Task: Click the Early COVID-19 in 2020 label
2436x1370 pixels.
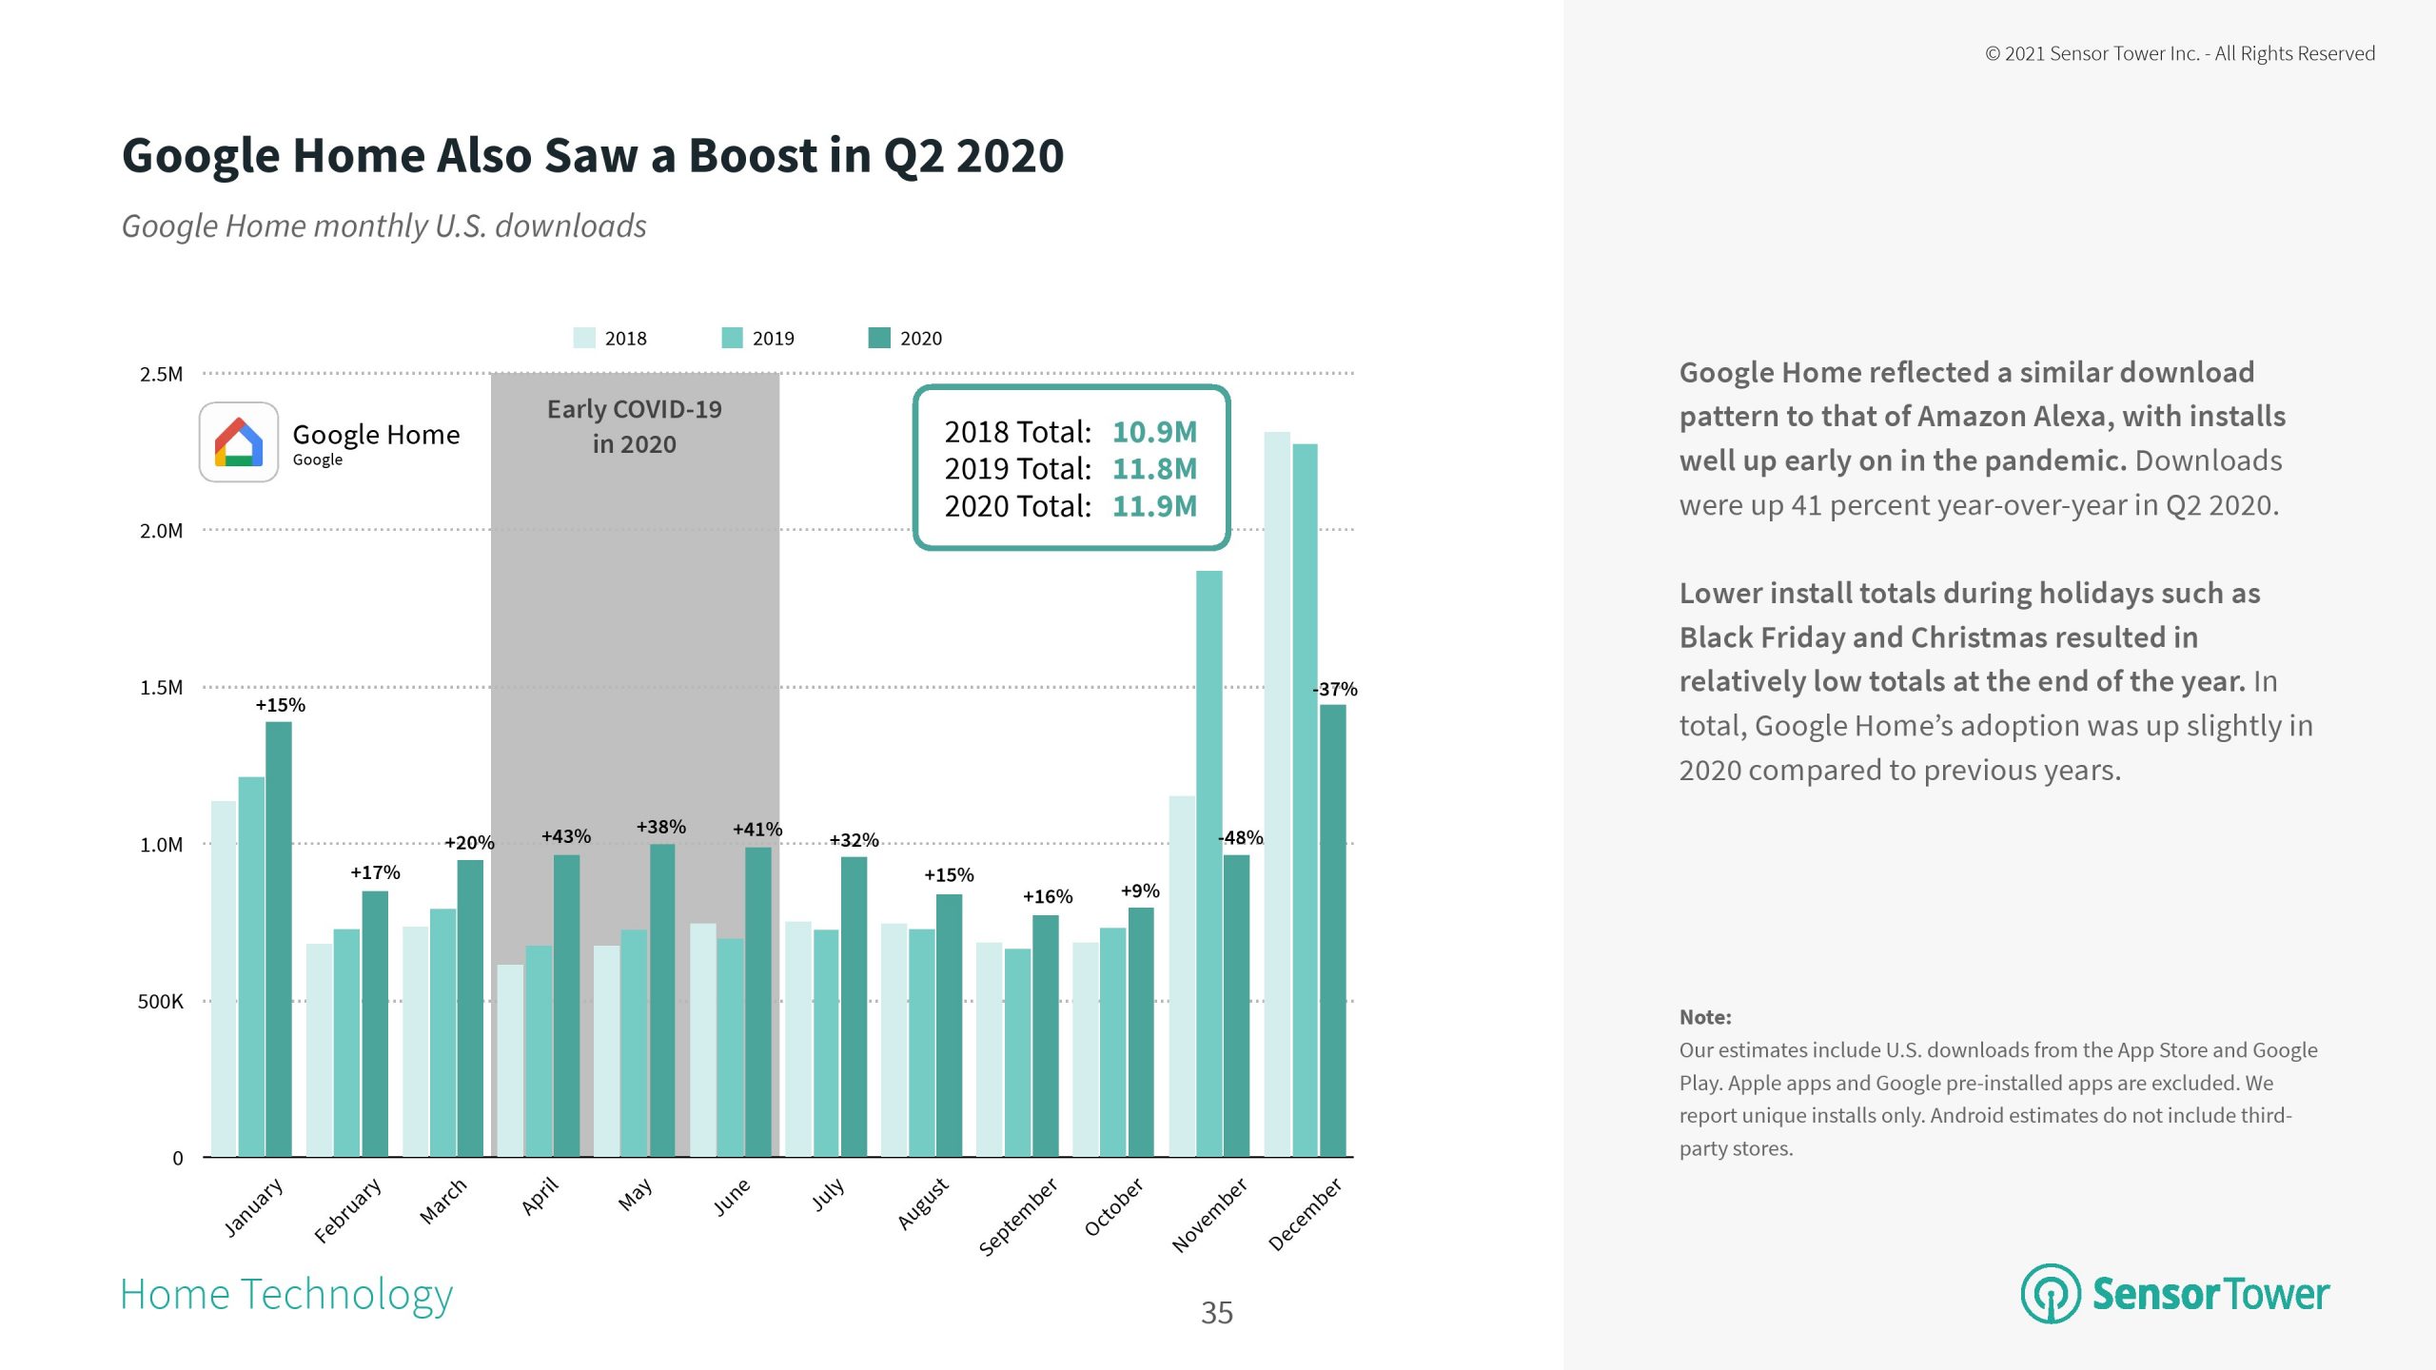Action: [x=635, y=426]
